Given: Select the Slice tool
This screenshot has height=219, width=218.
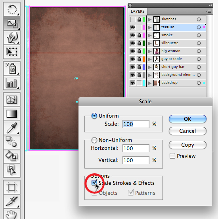Looking at the screenshot, I should point(12,201).
